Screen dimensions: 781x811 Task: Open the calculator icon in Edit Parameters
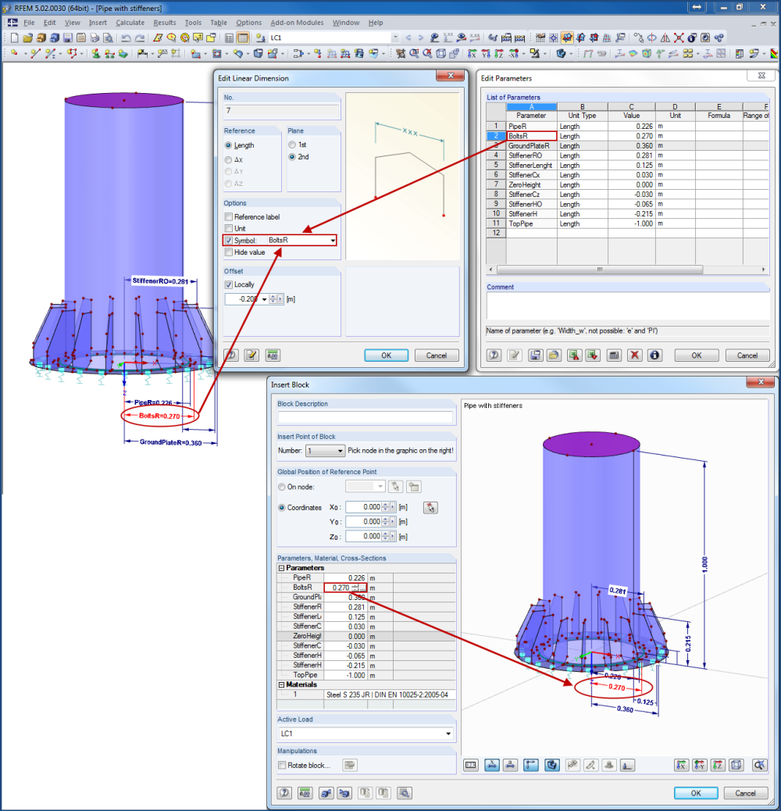[614, 355]
